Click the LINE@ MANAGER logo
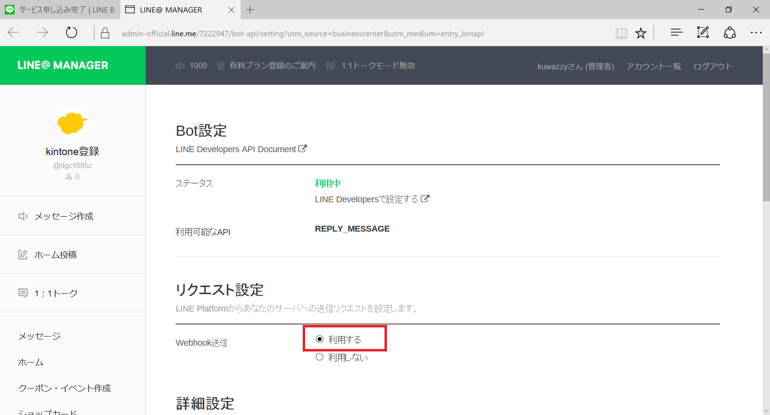770x415 pixels. [63, 65]
